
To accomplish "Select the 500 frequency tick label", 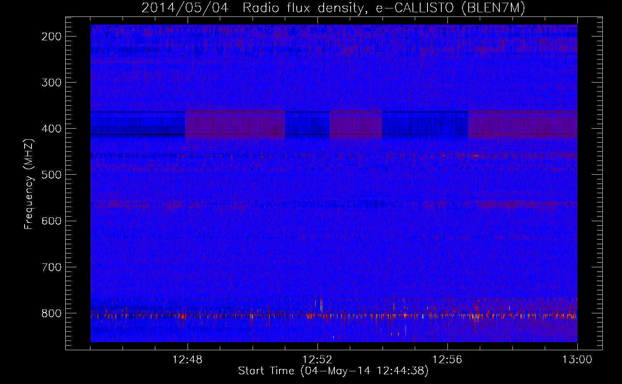I will click(x=52, y=175).
